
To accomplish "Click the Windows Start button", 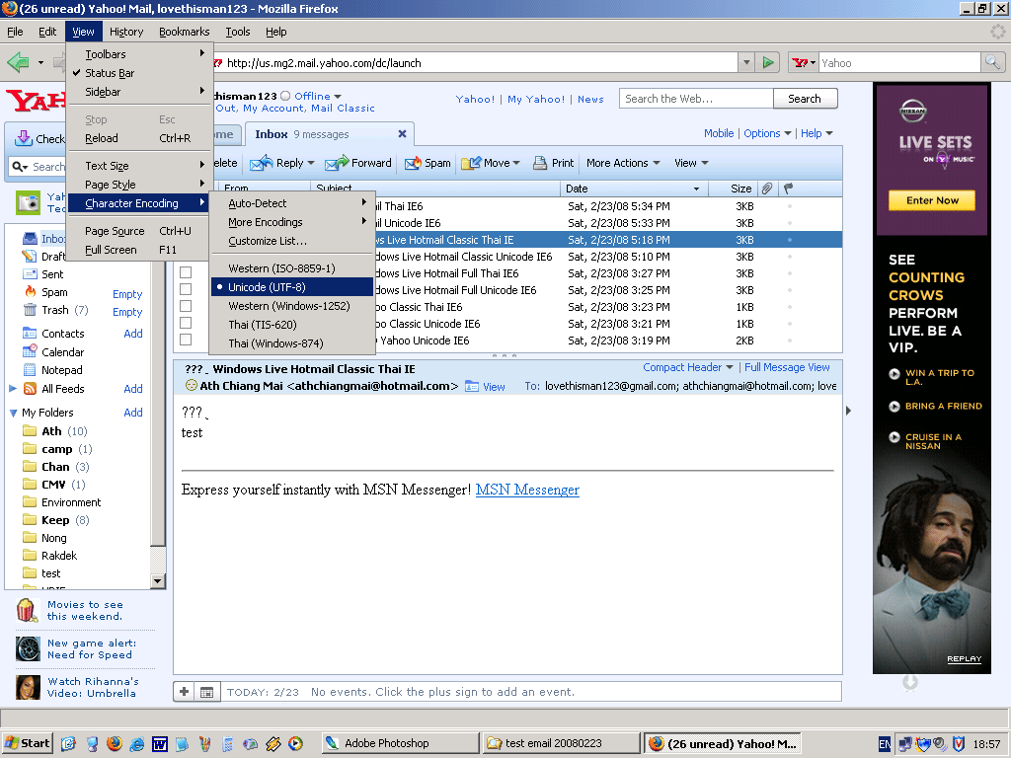I will point(28,743).
